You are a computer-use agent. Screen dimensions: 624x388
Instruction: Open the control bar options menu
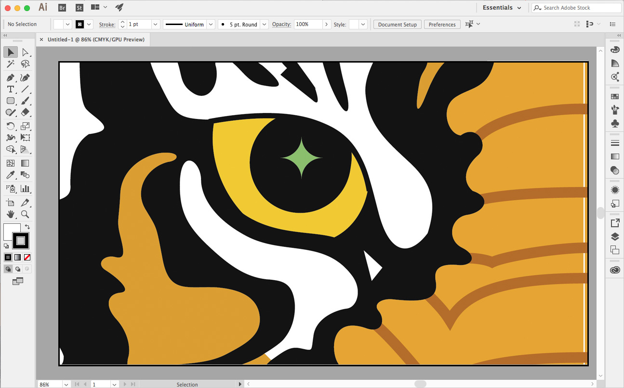(x=613, y=24)
